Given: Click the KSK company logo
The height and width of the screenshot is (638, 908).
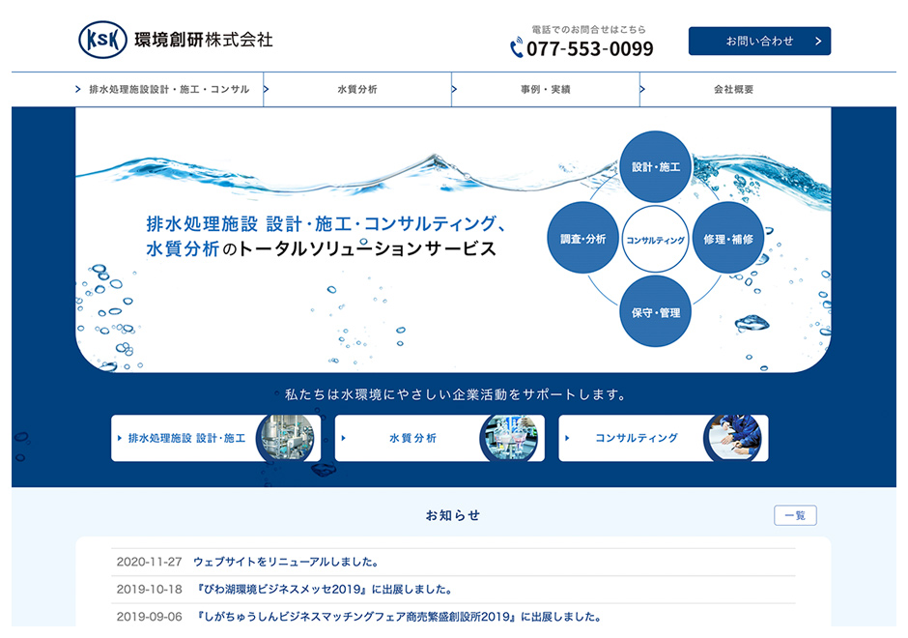Looking at the screenshot, I should click(x=103, y=40).
